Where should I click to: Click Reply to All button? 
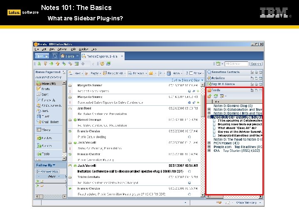click(113, 73)
